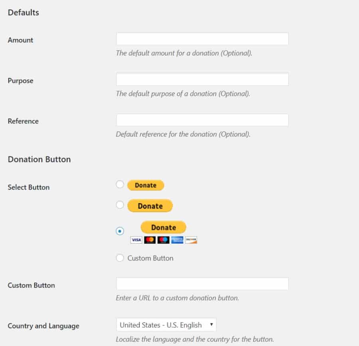The height and width of the screenshot is (346, 359).
Task: Click the Donation Button section heading
Action: 39,159
